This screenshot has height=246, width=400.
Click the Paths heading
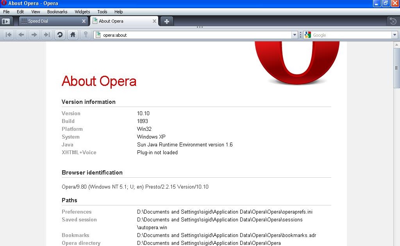70,200
